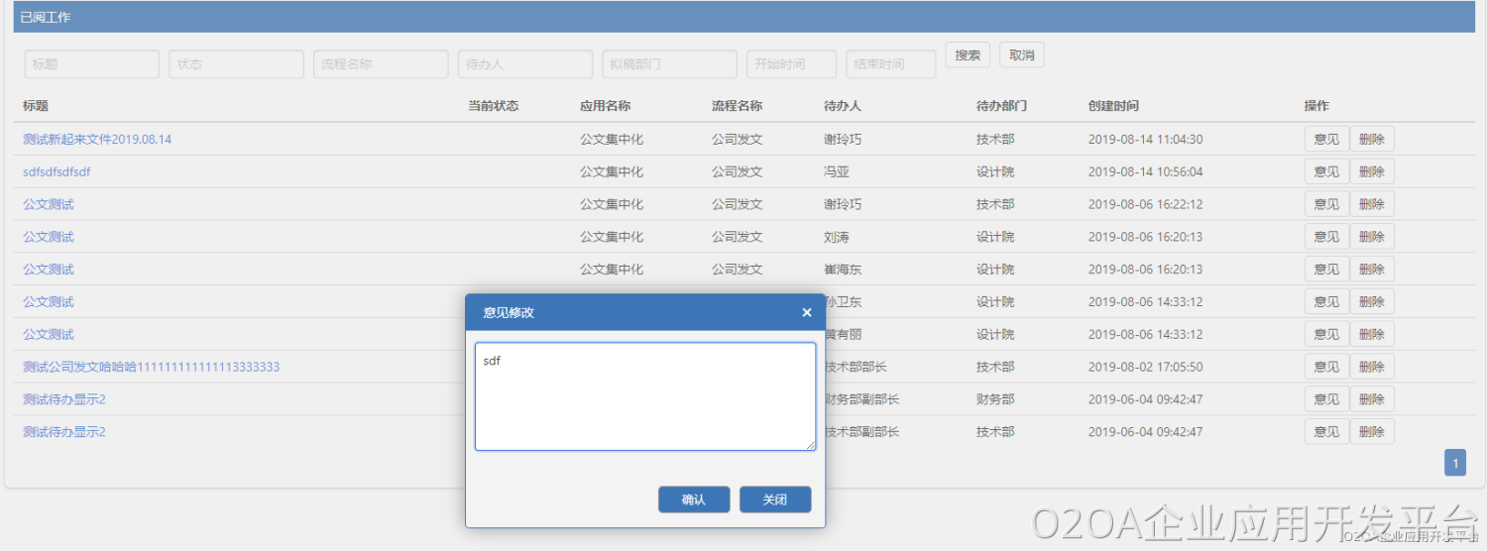This screenshot has width=1487, height=551.
Task: Go to page 1 in pagination
Action: [x=1455, y=463]
